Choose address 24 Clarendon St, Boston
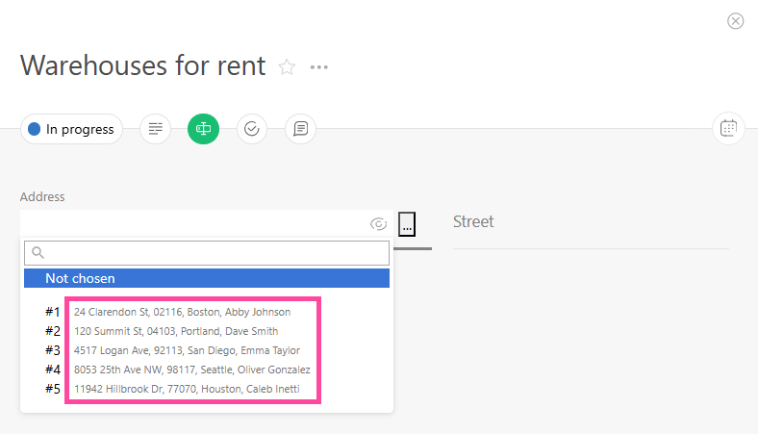Image resolution: width=758 pixels, height=434 pixels. [182, 312]
